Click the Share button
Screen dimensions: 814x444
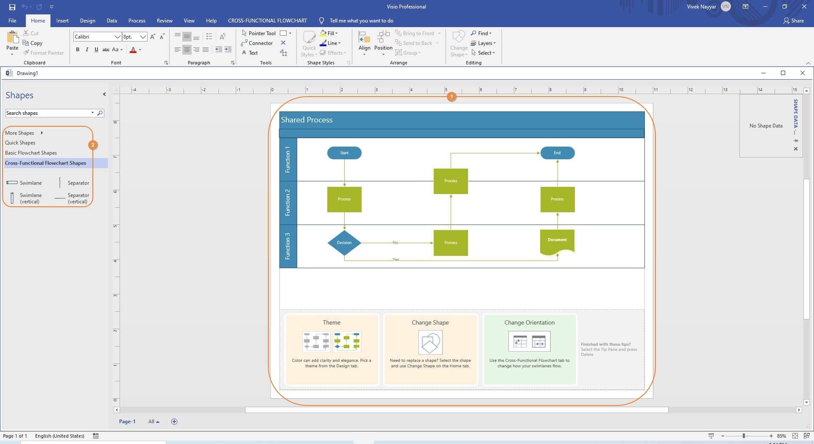(x=793, y=20)
